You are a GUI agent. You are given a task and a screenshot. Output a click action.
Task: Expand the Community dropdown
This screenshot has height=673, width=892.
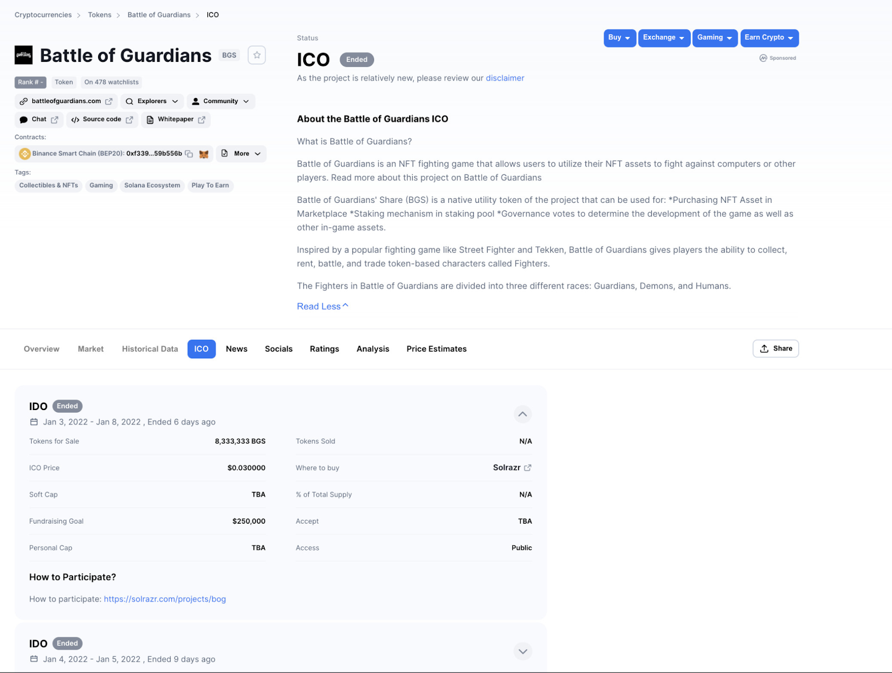click(221, 101)
